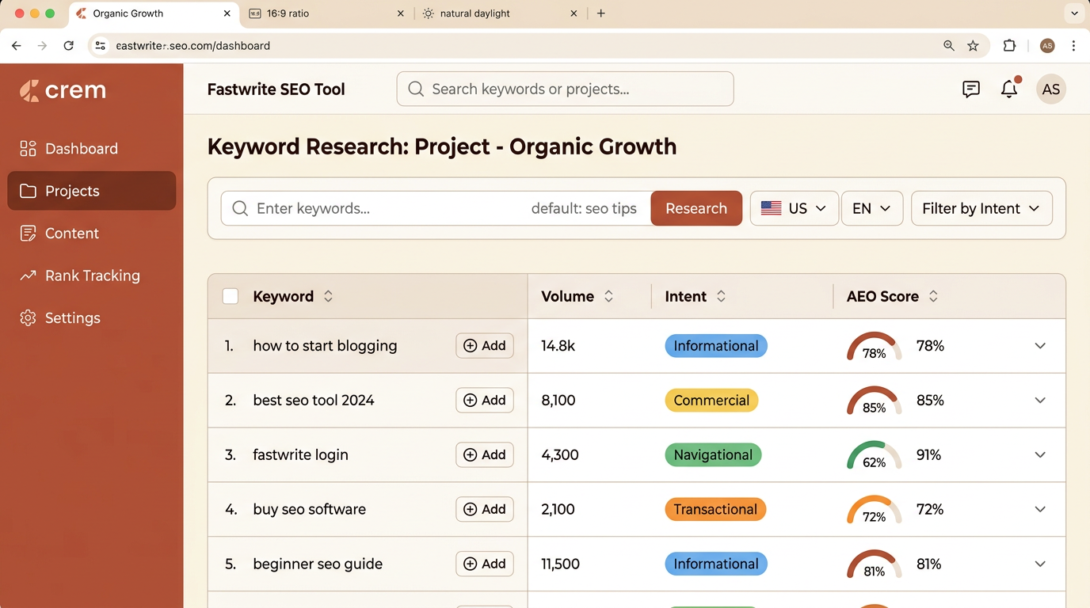Click the browser profile AS badge
The image size is (1090, 608).
(x=1047, y=46)
